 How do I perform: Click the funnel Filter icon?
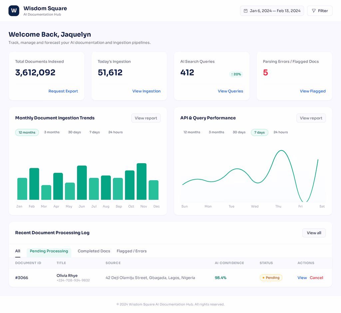click(x=314, y=11)
